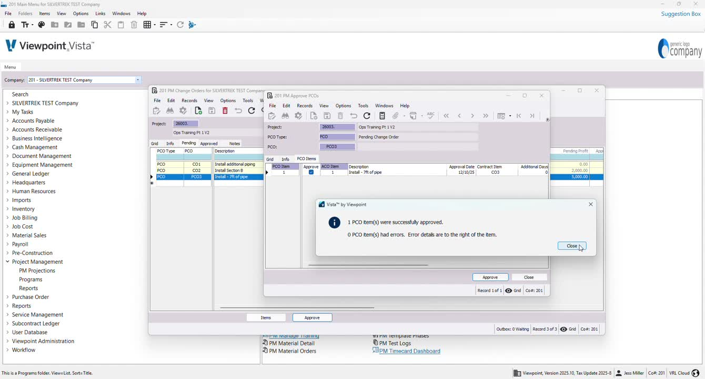Open the Suggestion Box link
The height and width of the screenshot is (379, 705).
(681, 14)
